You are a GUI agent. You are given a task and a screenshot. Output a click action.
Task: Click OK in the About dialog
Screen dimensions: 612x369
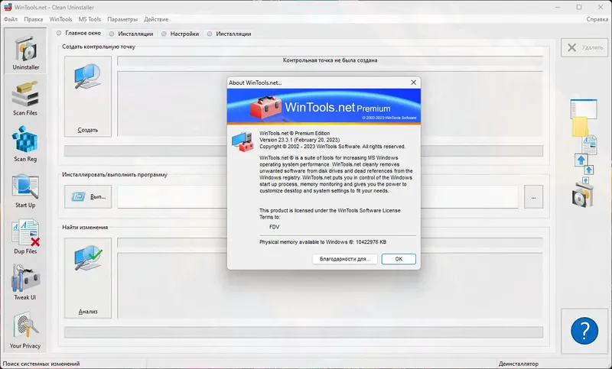tap(399, 259)
